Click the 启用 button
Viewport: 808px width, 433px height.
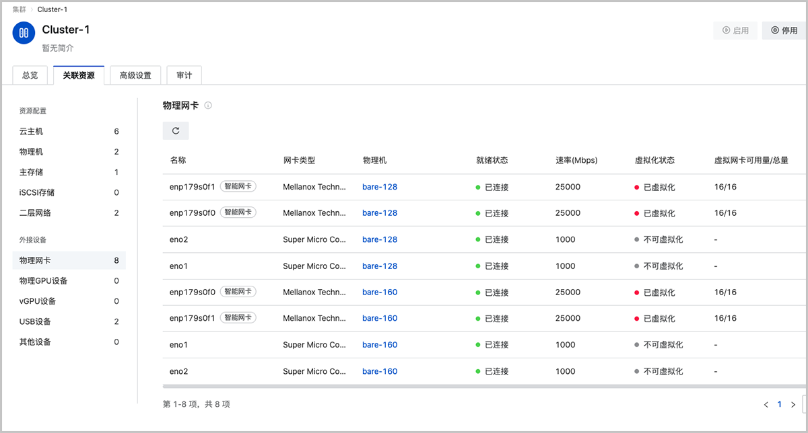tap(735, 30)
